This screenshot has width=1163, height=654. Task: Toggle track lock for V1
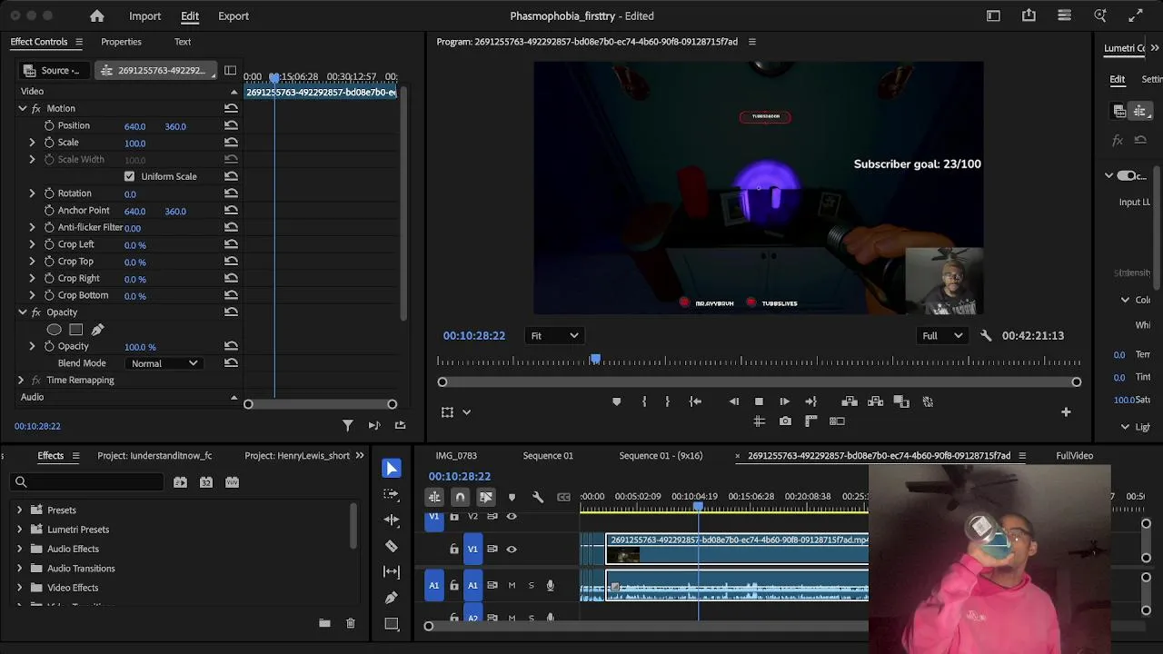(x=454, y=549)
